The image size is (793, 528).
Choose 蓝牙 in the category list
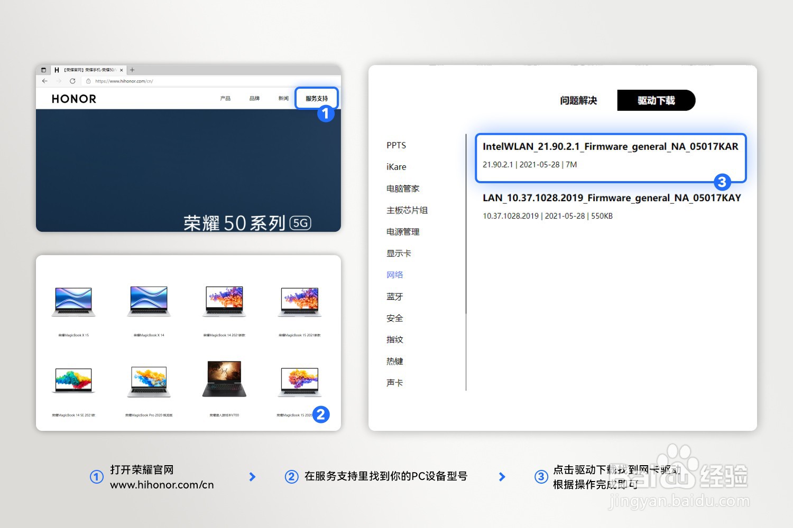[394, 297]
